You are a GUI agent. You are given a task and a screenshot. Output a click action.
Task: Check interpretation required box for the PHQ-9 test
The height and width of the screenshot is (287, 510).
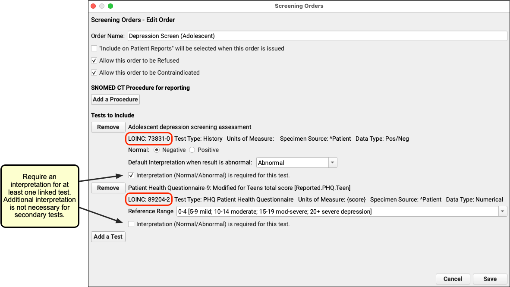131,224
